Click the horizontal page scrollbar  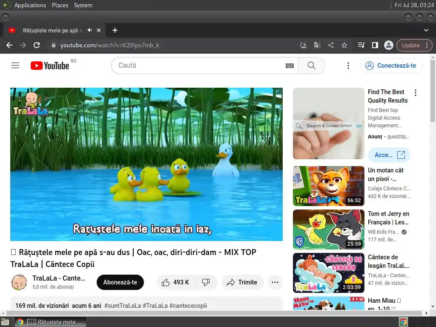coord(214,313)
